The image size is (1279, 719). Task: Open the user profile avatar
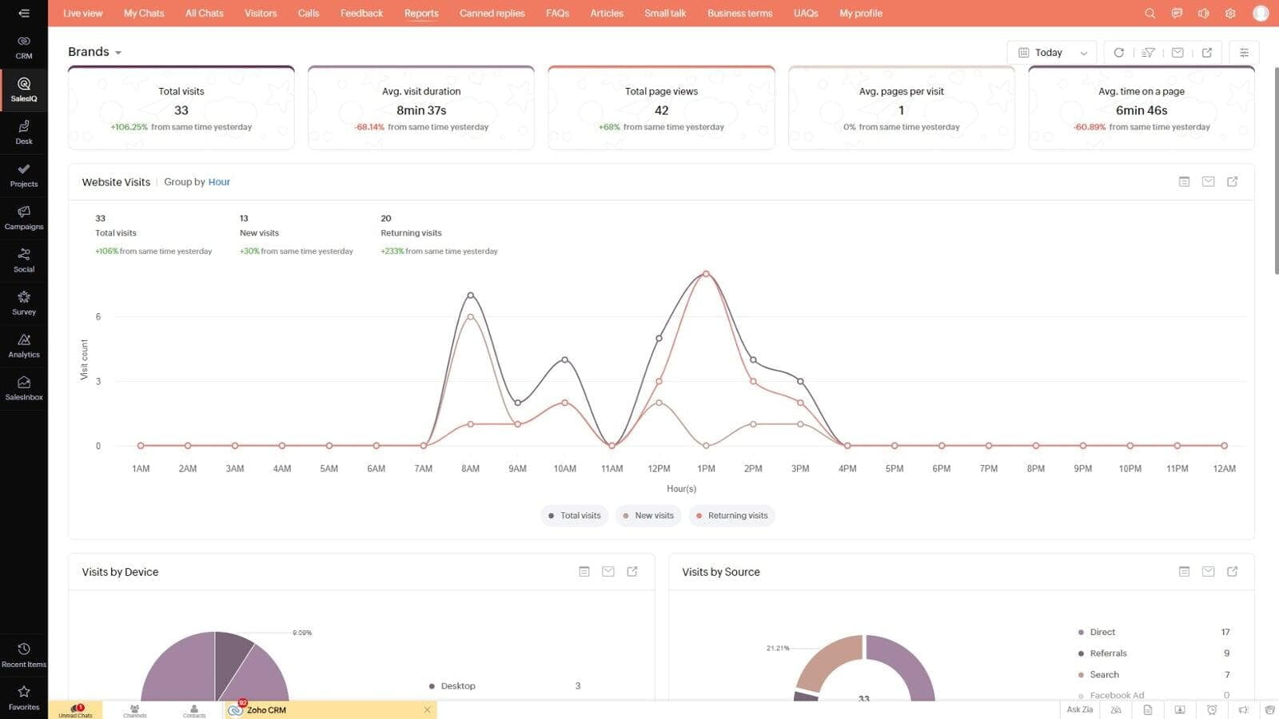tap(1261, 14)
